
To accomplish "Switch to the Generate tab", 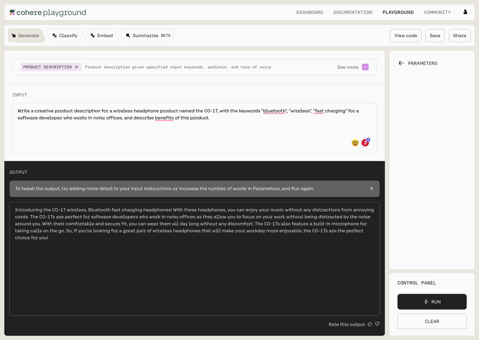I will point(26,35).
